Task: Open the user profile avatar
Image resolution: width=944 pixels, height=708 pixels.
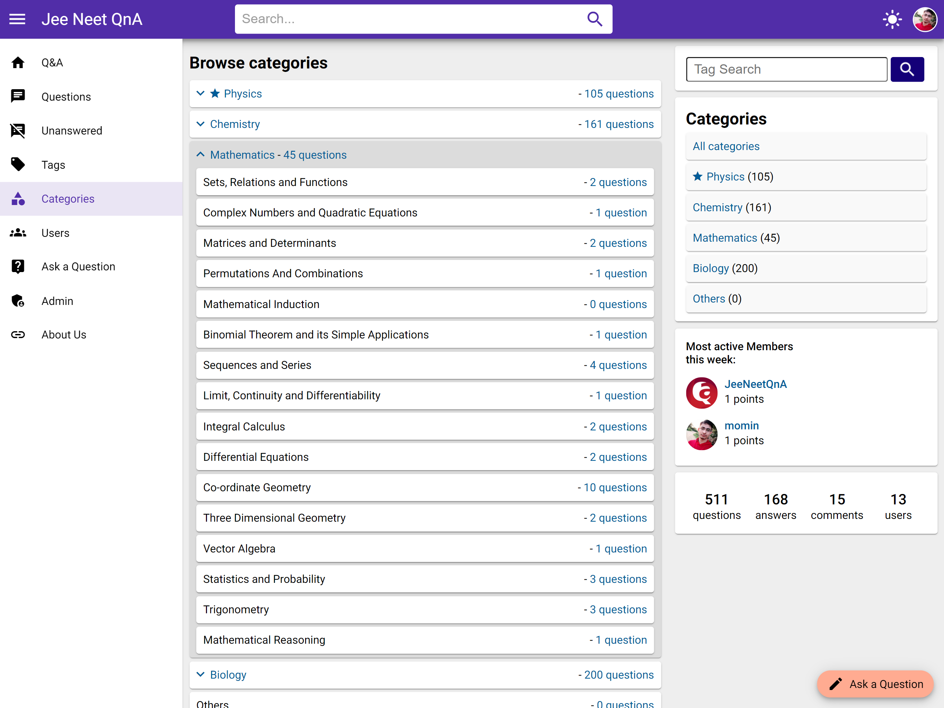Action: (924, 19)
